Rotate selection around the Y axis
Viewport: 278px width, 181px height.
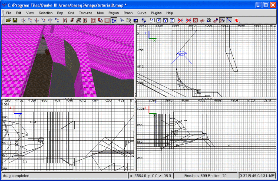pos(43,20)
